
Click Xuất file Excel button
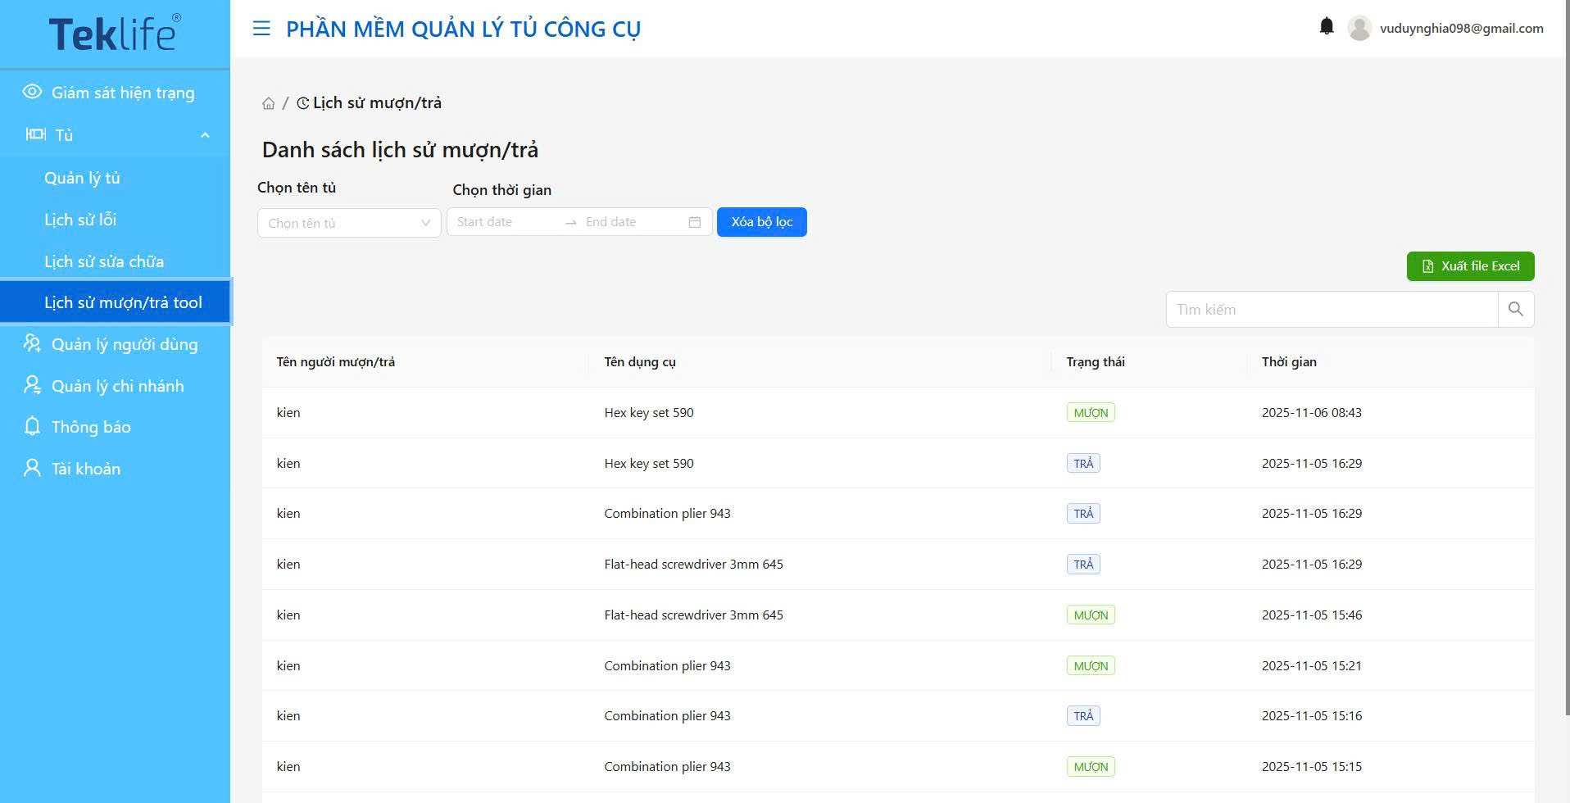[1470, 266]
